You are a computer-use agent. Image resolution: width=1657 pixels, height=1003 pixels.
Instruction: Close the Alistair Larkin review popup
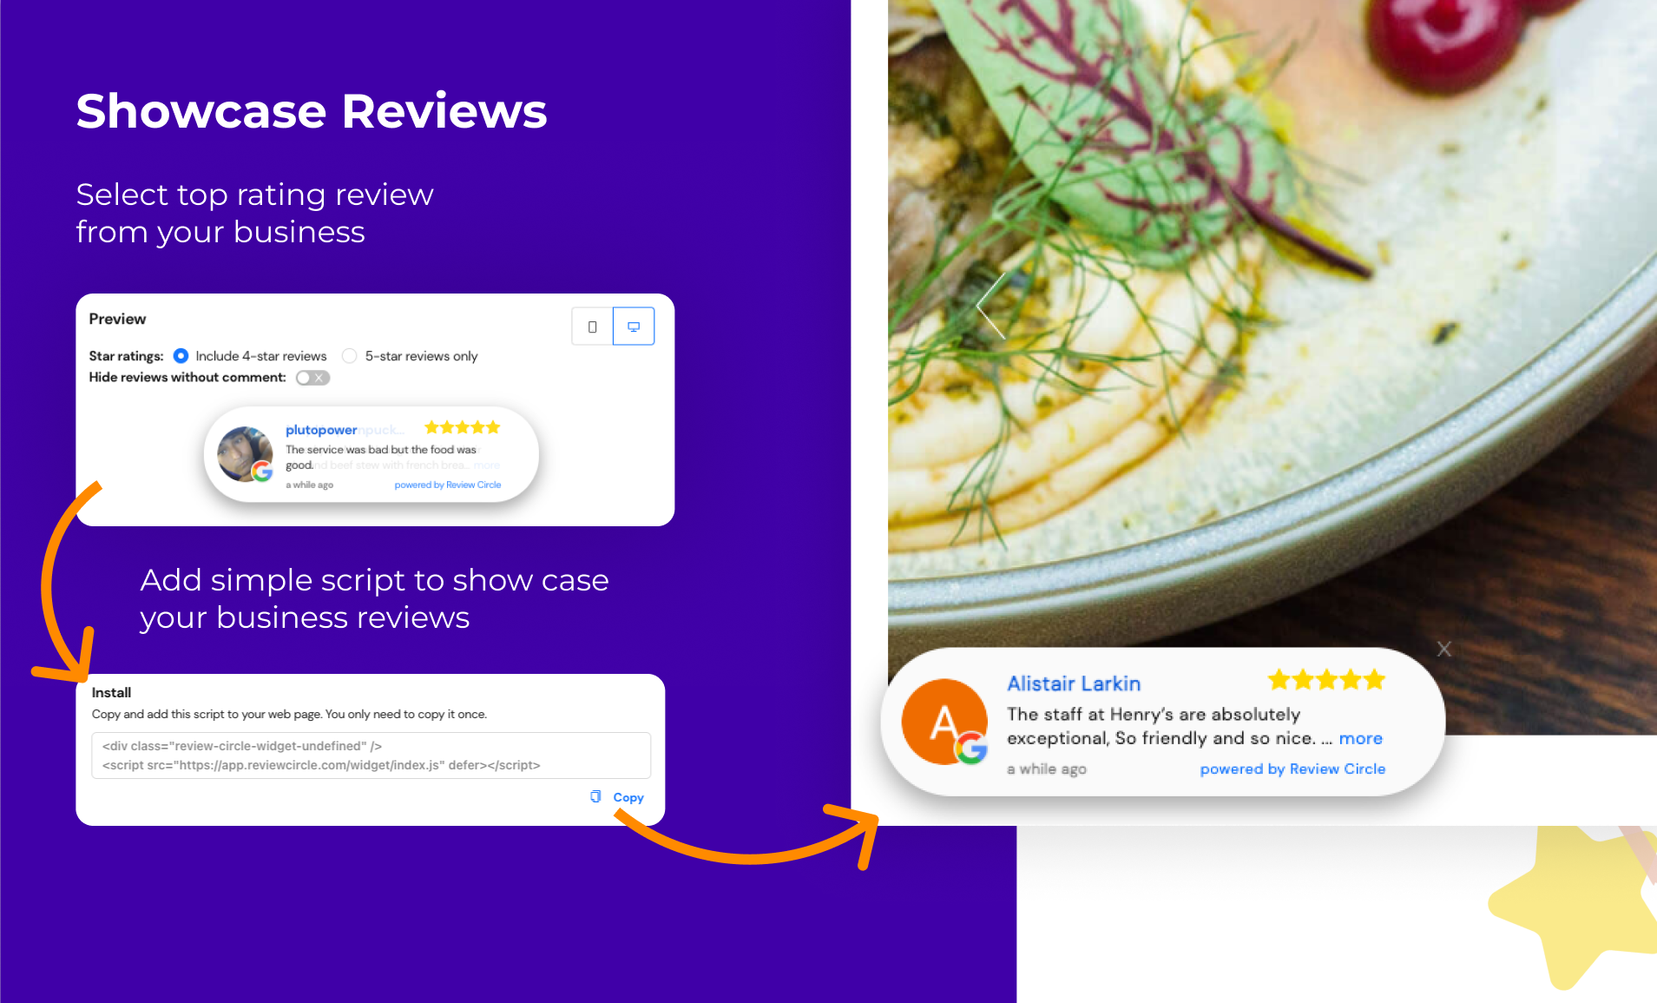[x=1444, y=649]
